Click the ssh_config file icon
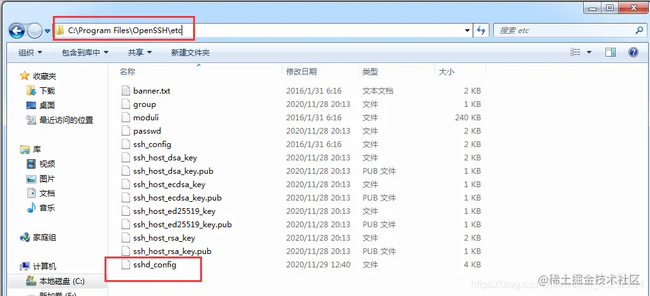 tap(126, 144)
